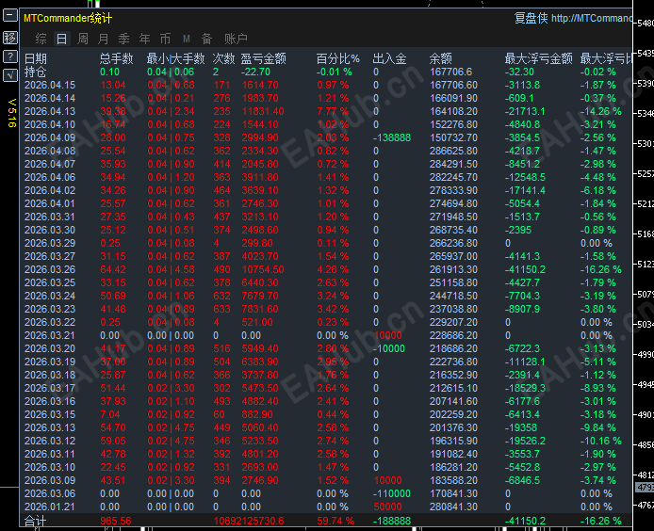Click the -138888 withdrawal amount
This screenshot has width=654, height=531.
[x=392, y=137]
